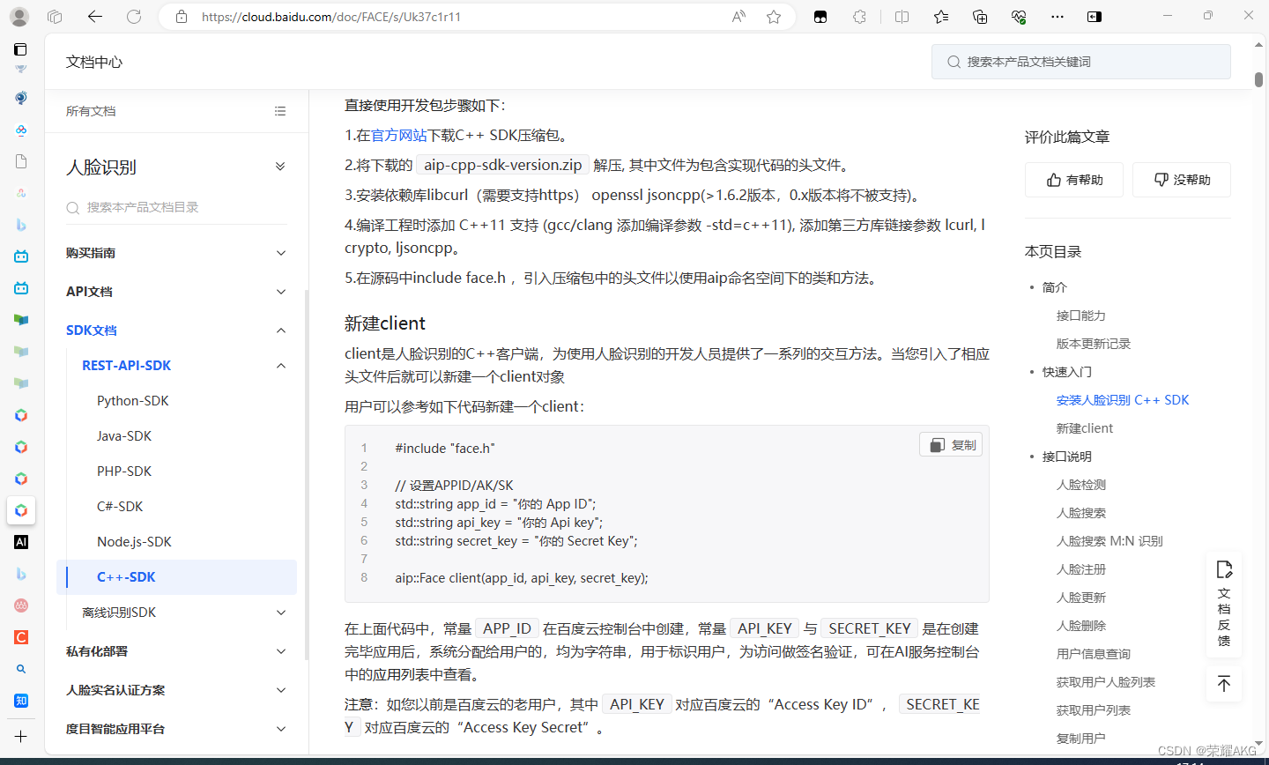Switch to the CSDN orange C tab

click(x=21, y=637)
